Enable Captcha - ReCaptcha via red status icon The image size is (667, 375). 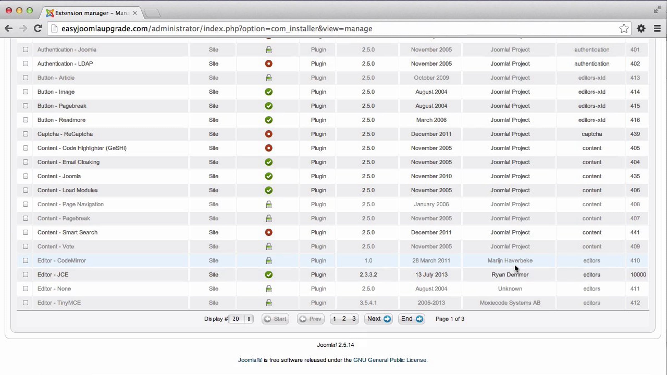pos(268,134)
